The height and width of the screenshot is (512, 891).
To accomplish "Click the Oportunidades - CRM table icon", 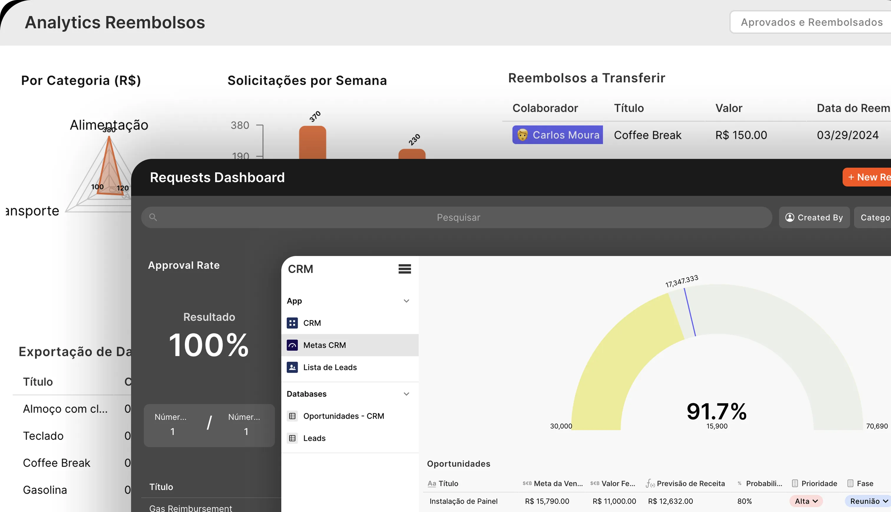I will (292, 416).
